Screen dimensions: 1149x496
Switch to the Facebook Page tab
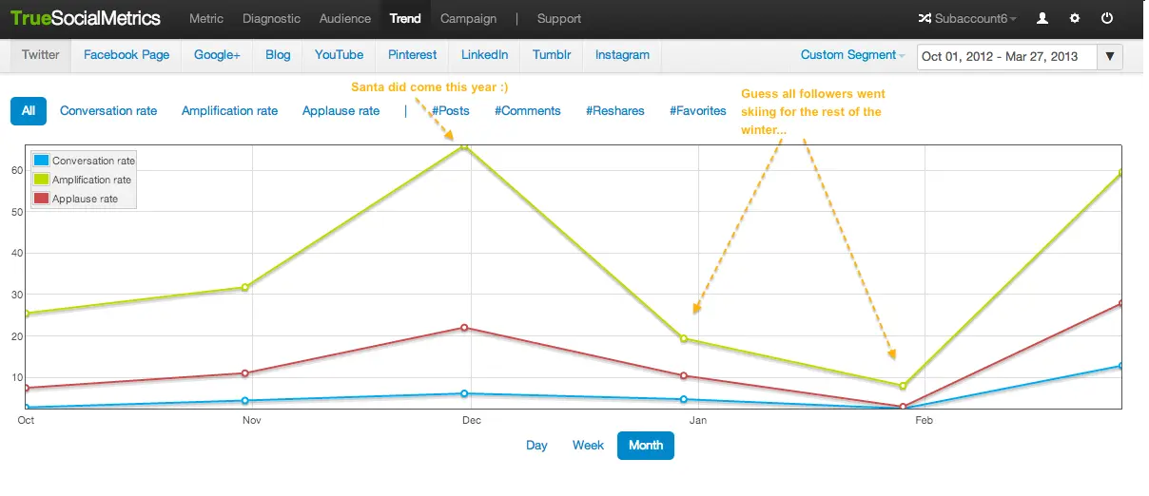coord(127,55)
